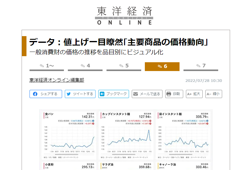Jump to page 7 tab

point(201,66)
